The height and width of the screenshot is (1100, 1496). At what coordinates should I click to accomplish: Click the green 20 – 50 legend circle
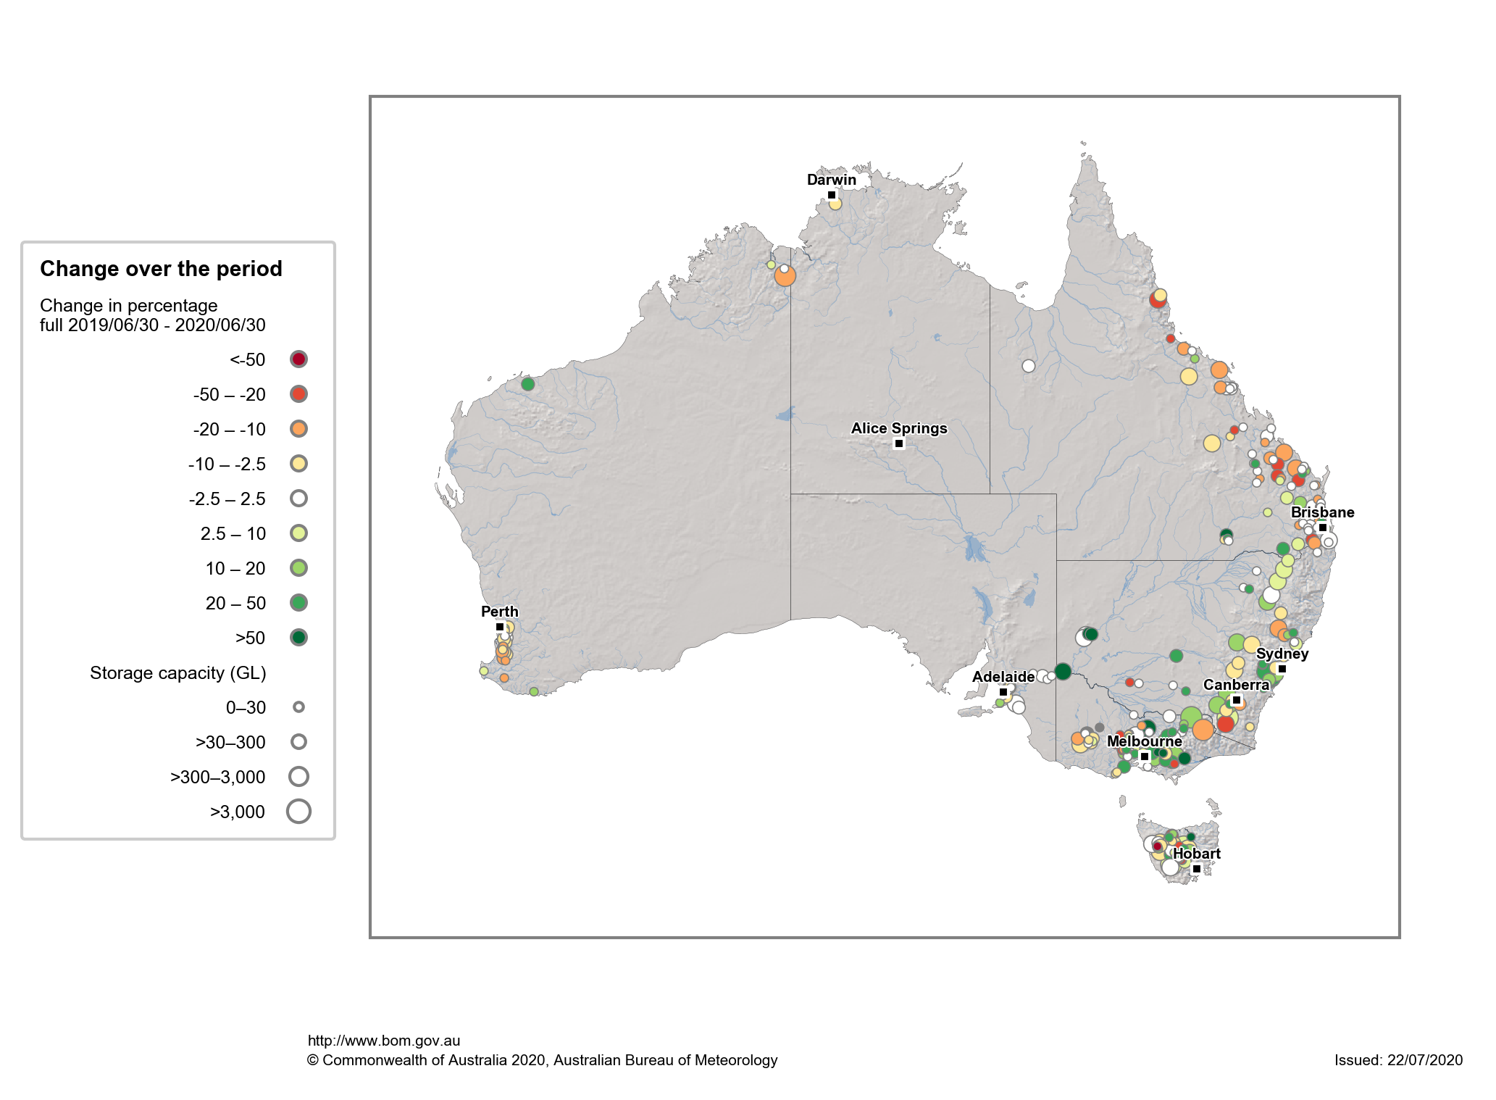[298, 602]
